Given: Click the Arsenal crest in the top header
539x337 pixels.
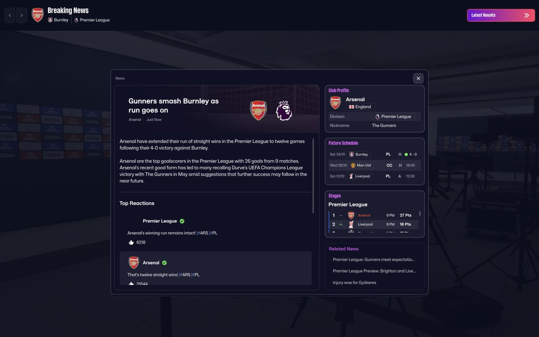Looking at the screenshot, I should (38, 15).
